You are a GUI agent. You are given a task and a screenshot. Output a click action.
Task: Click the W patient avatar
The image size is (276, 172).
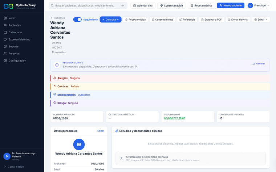coord(79,144)
